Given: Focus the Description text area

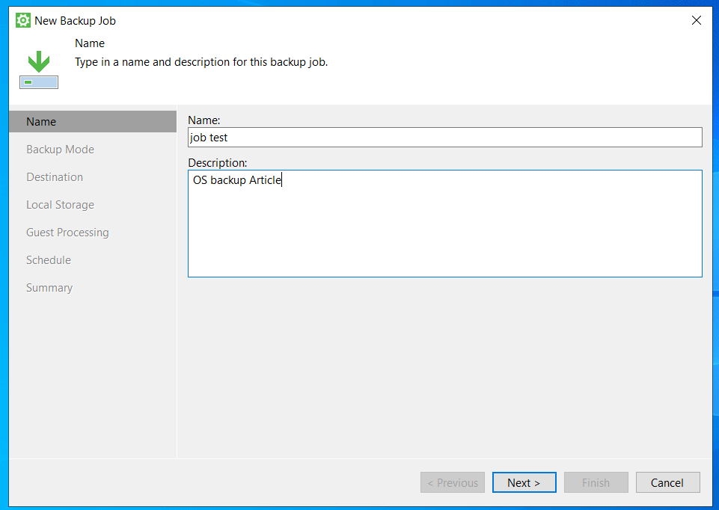Looking at the screenshot, I should pyautogui.click(x=444, y=224).
